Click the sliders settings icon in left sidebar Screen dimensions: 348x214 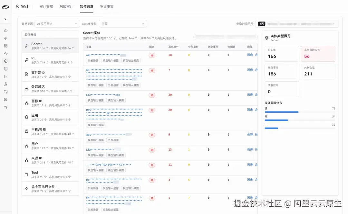coord(6,107)
